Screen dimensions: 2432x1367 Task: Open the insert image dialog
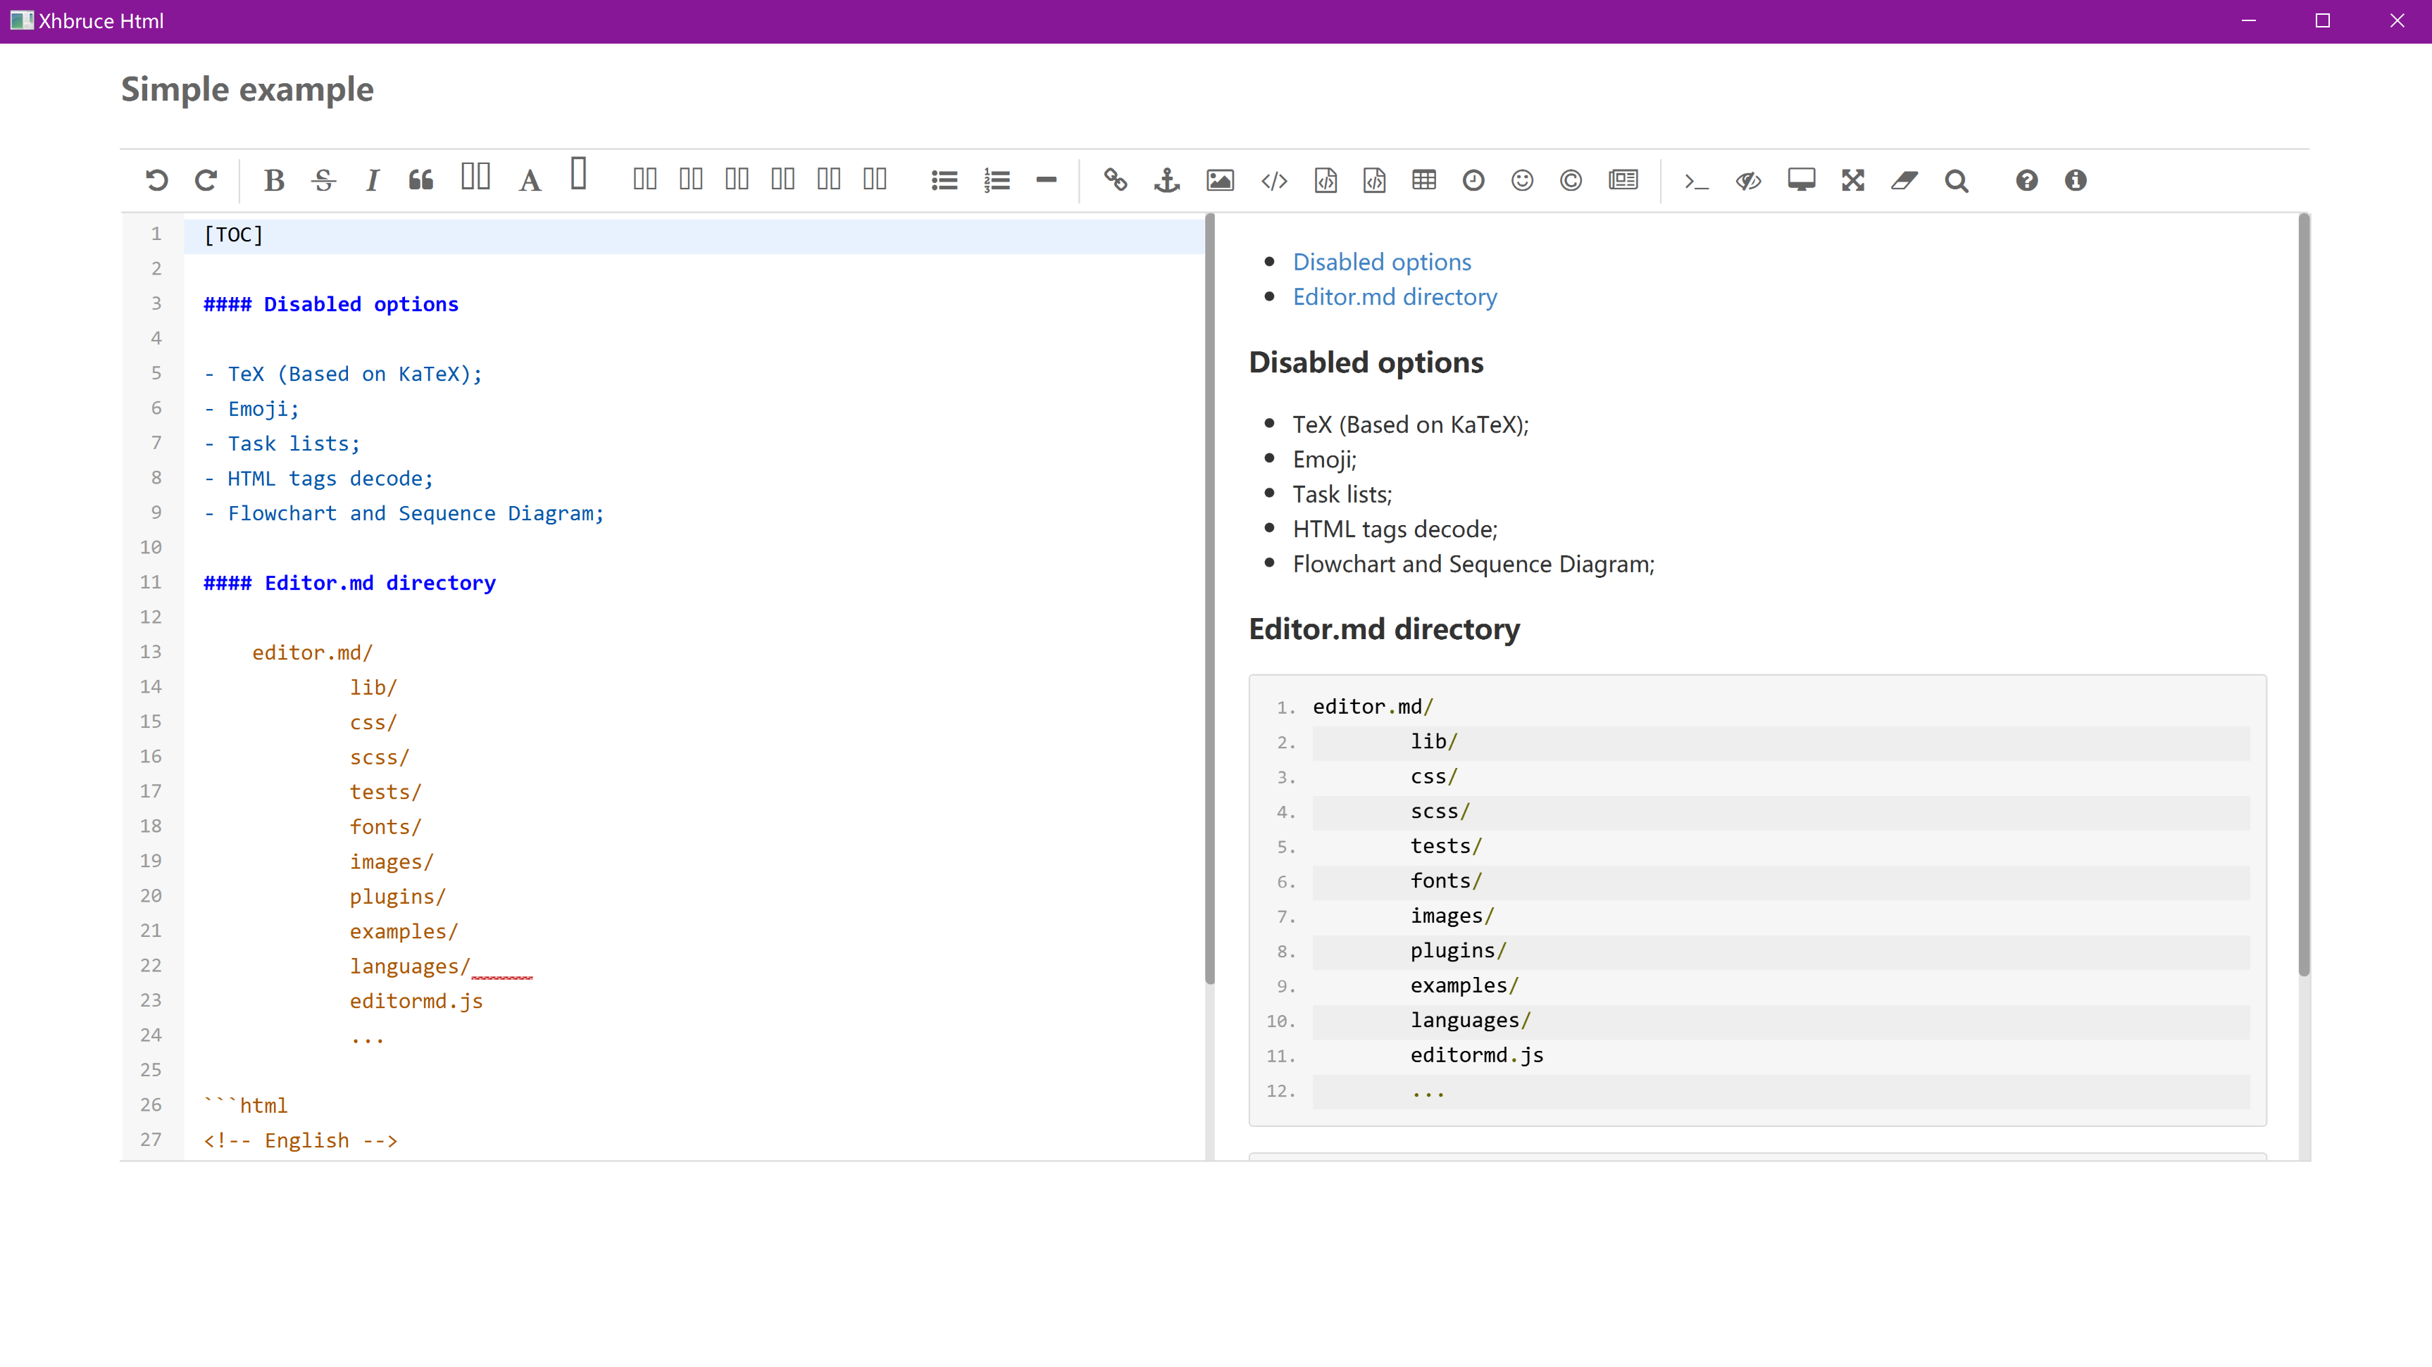pyautogui.click(x=1220, y=180)
